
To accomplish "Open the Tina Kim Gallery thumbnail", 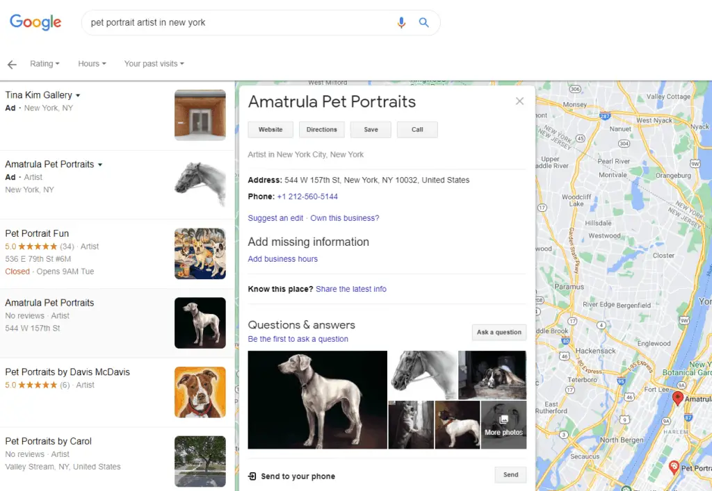I will tap(200, 115).
